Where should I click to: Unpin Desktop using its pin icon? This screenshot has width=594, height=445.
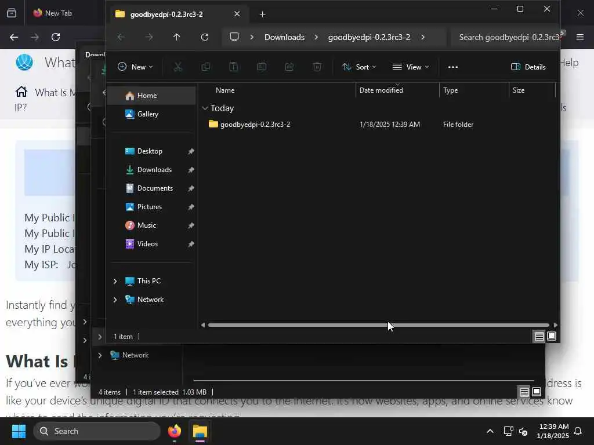191,151
